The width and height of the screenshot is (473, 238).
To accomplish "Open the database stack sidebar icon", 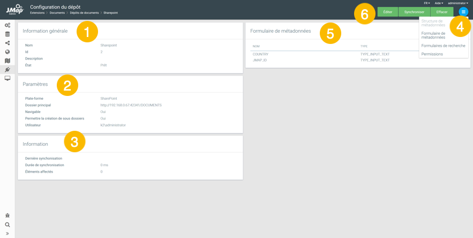I will pos(7,34).
